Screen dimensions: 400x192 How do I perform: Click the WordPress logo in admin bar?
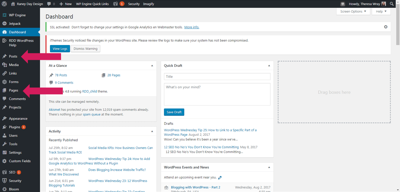coord(4,4)
